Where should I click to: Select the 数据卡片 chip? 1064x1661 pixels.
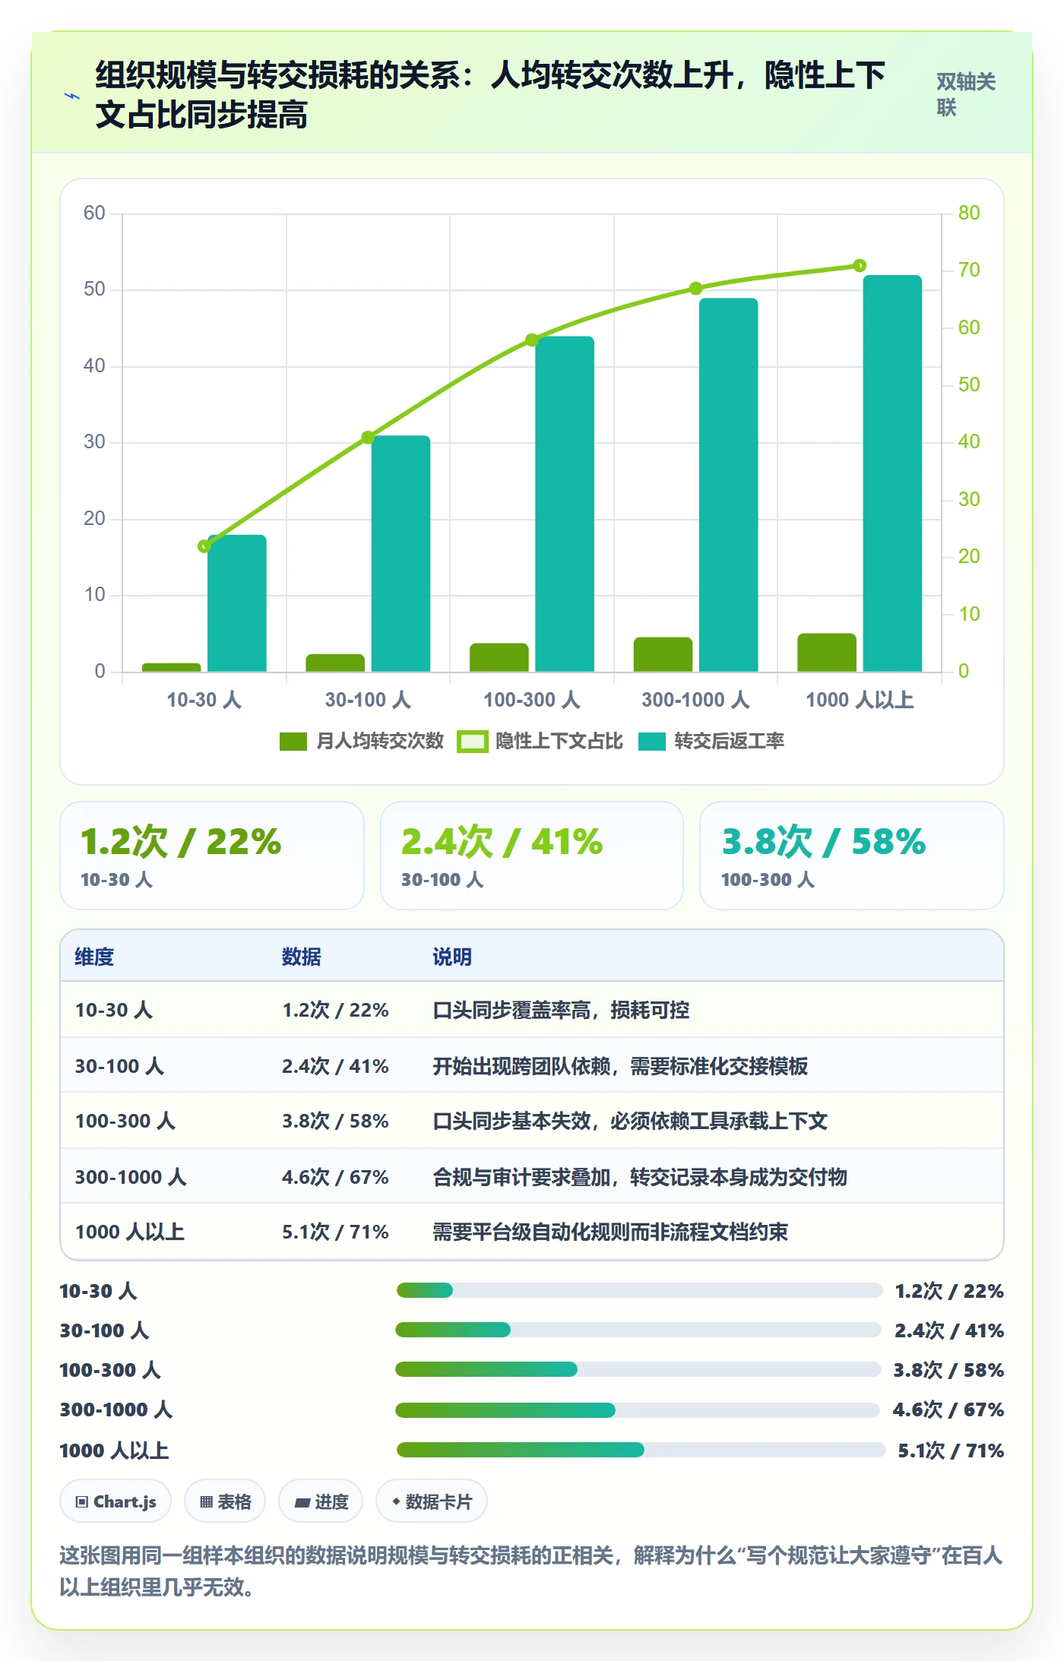click(x=432, y=1501)
